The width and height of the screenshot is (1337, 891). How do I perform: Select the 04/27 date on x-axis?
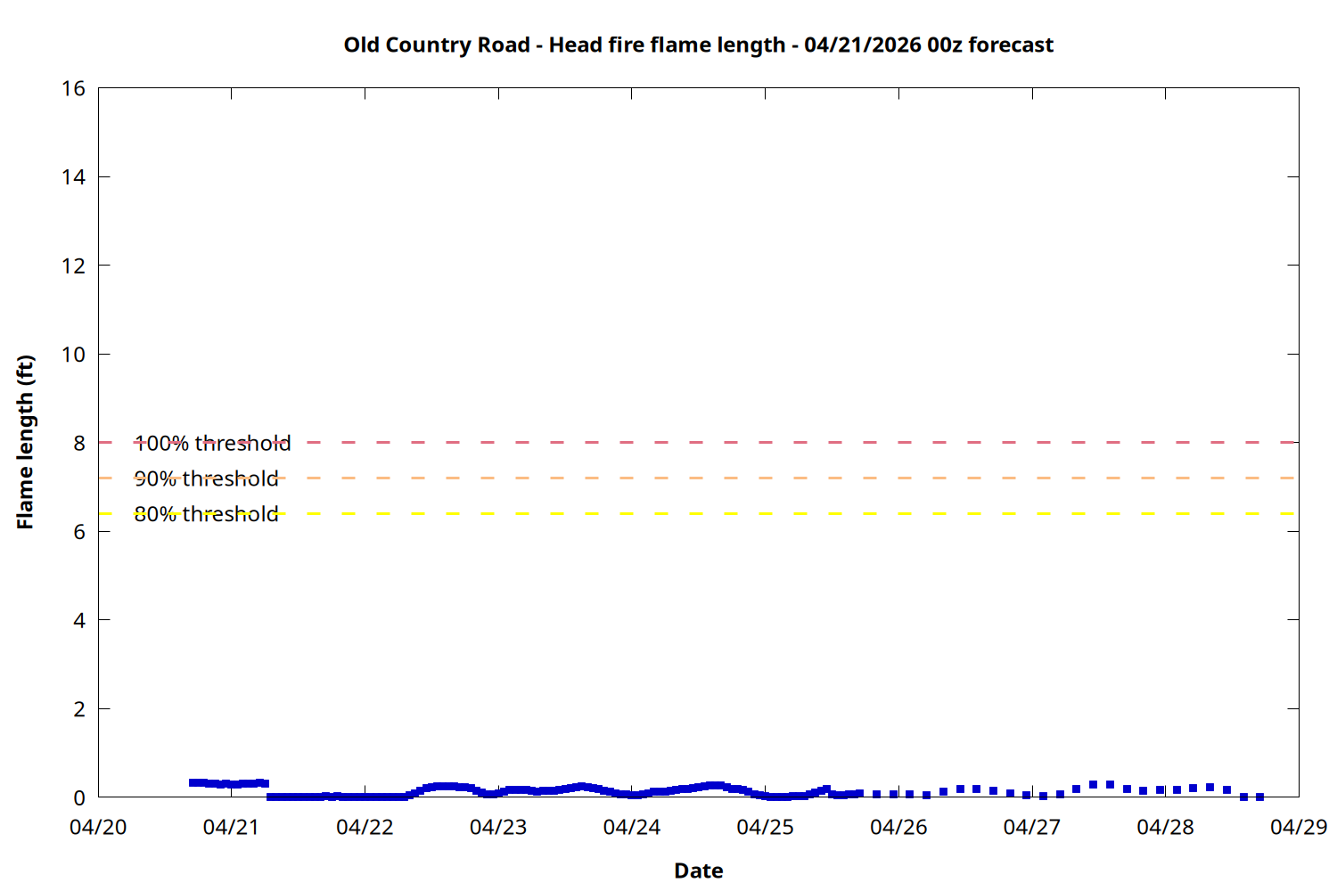(x=1031, y=827)
